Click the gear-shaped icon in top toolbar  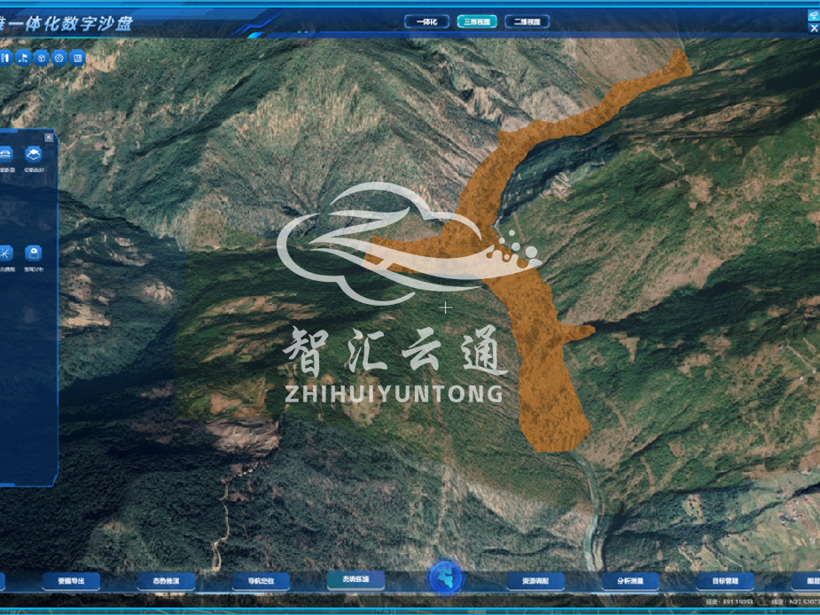[x=59, y=58]
